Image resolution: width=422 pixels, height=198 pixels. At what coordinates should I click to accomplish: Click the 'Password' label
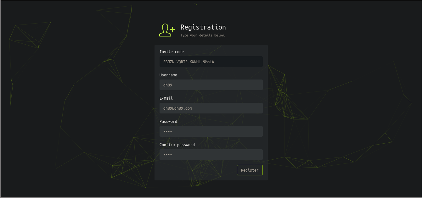[x=168, y=121]
